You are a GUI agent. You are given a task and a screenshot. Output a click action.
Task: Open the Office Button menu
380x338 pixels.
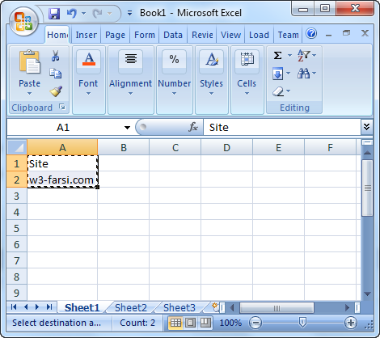coord(23,22)
